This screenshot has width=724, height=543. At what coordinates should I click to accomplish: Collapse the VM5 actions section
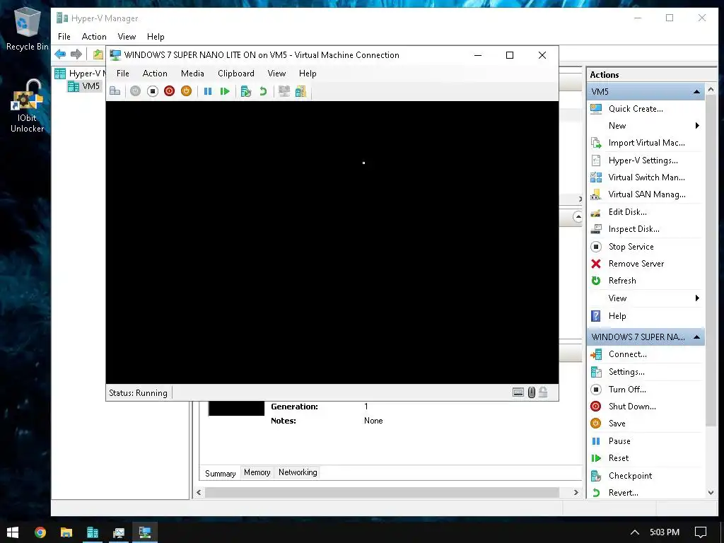(x=696, y=92)
